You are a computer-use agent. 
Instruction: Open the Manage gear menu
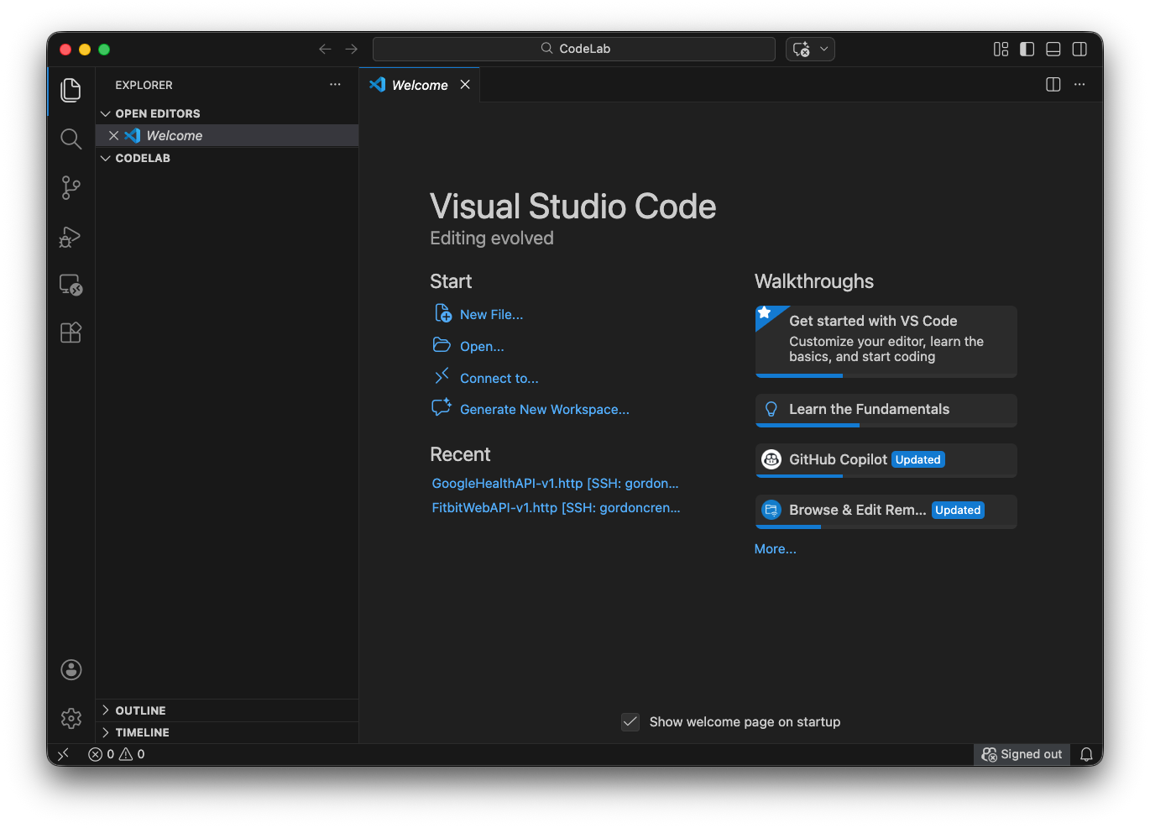[x=71, y=718]
